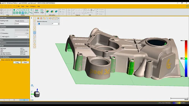Open the View menu

[27, 6]
